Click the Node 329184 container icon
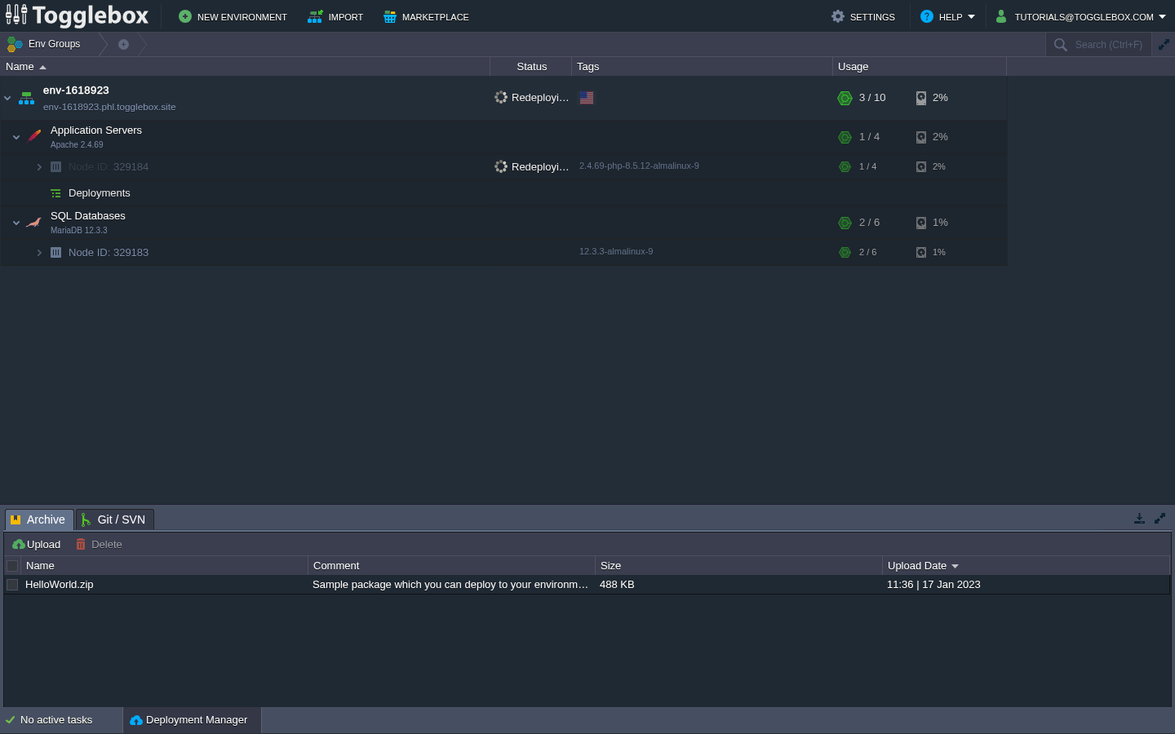The width and height of the screenshot is (1175, 734). (x=55, y=167)
